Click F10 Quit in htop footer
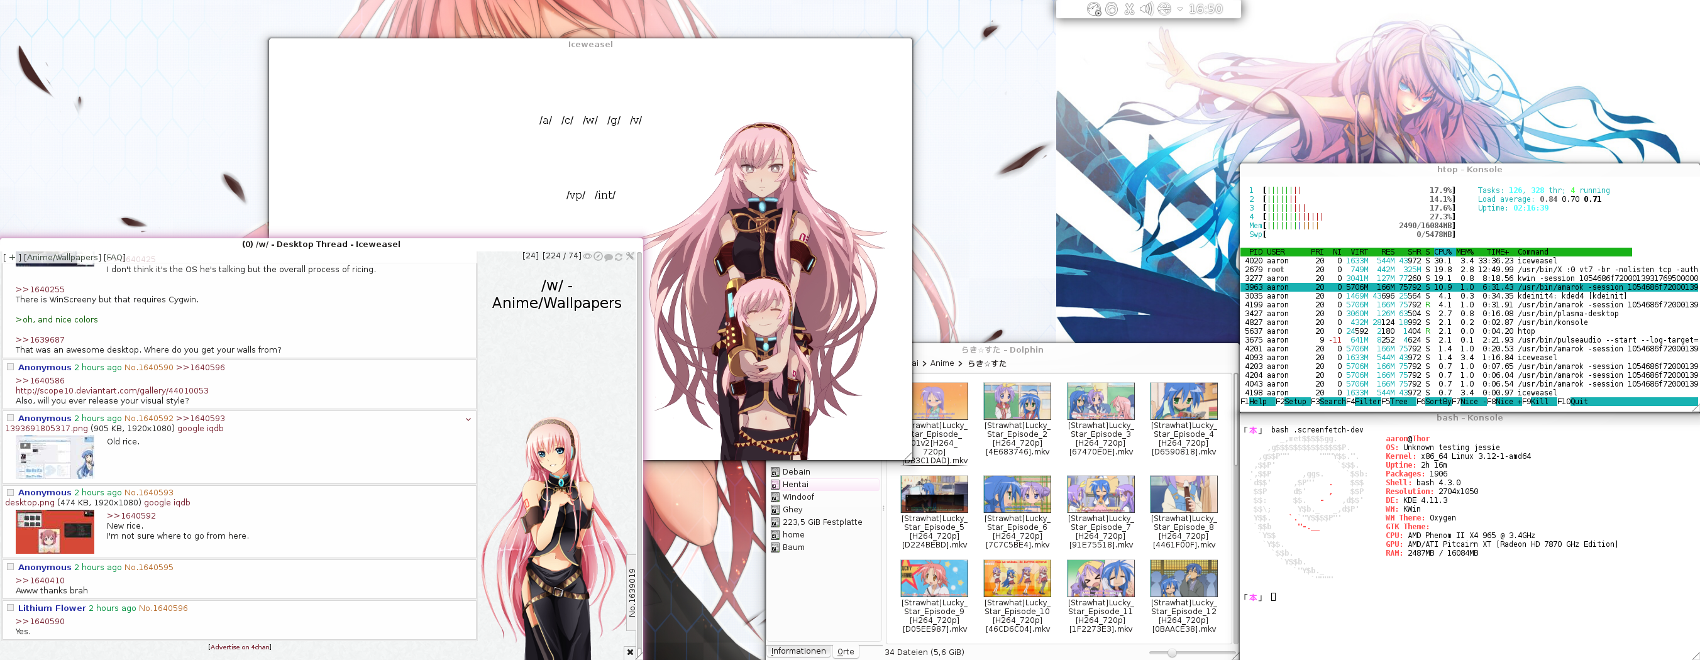Screen dimensions: 1700x660 pos(1572,401)
